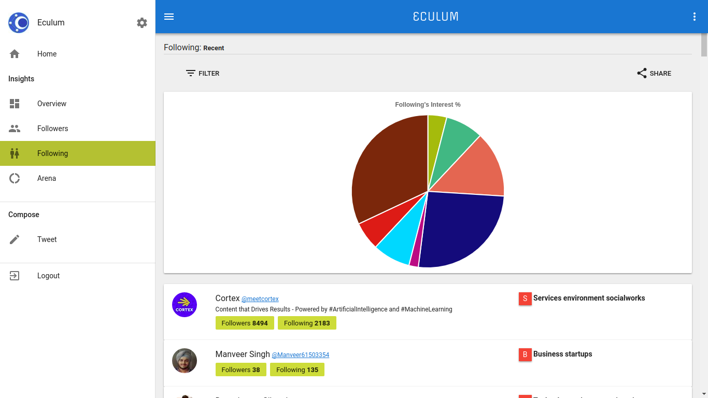Click the SHARE button
Viewport: 708px width, 398px height.
(x=654, y=74)
